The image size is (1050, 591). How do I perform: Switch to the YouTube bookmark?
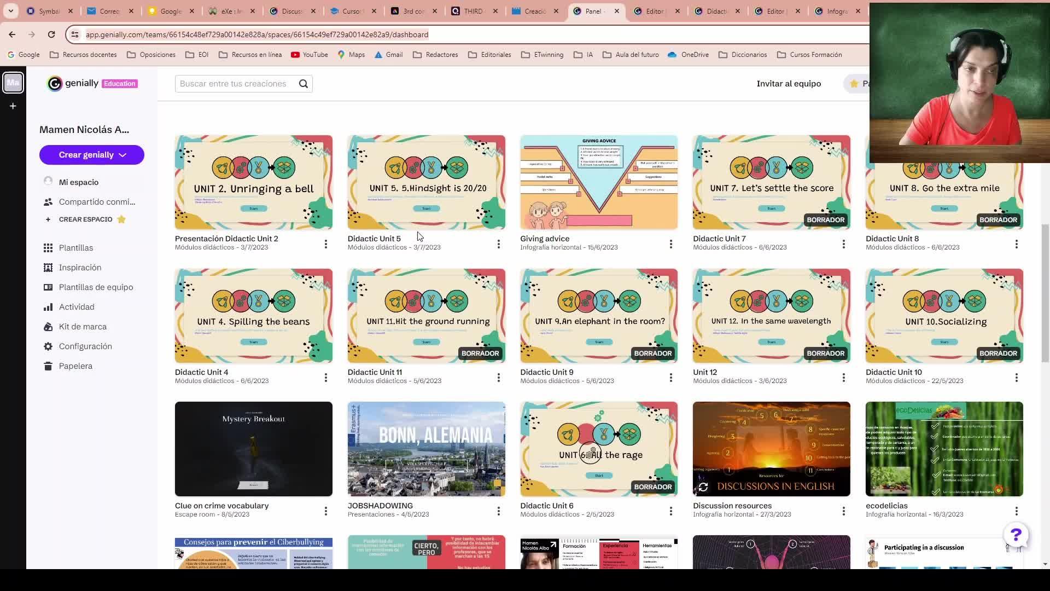[x=310, y=55]
